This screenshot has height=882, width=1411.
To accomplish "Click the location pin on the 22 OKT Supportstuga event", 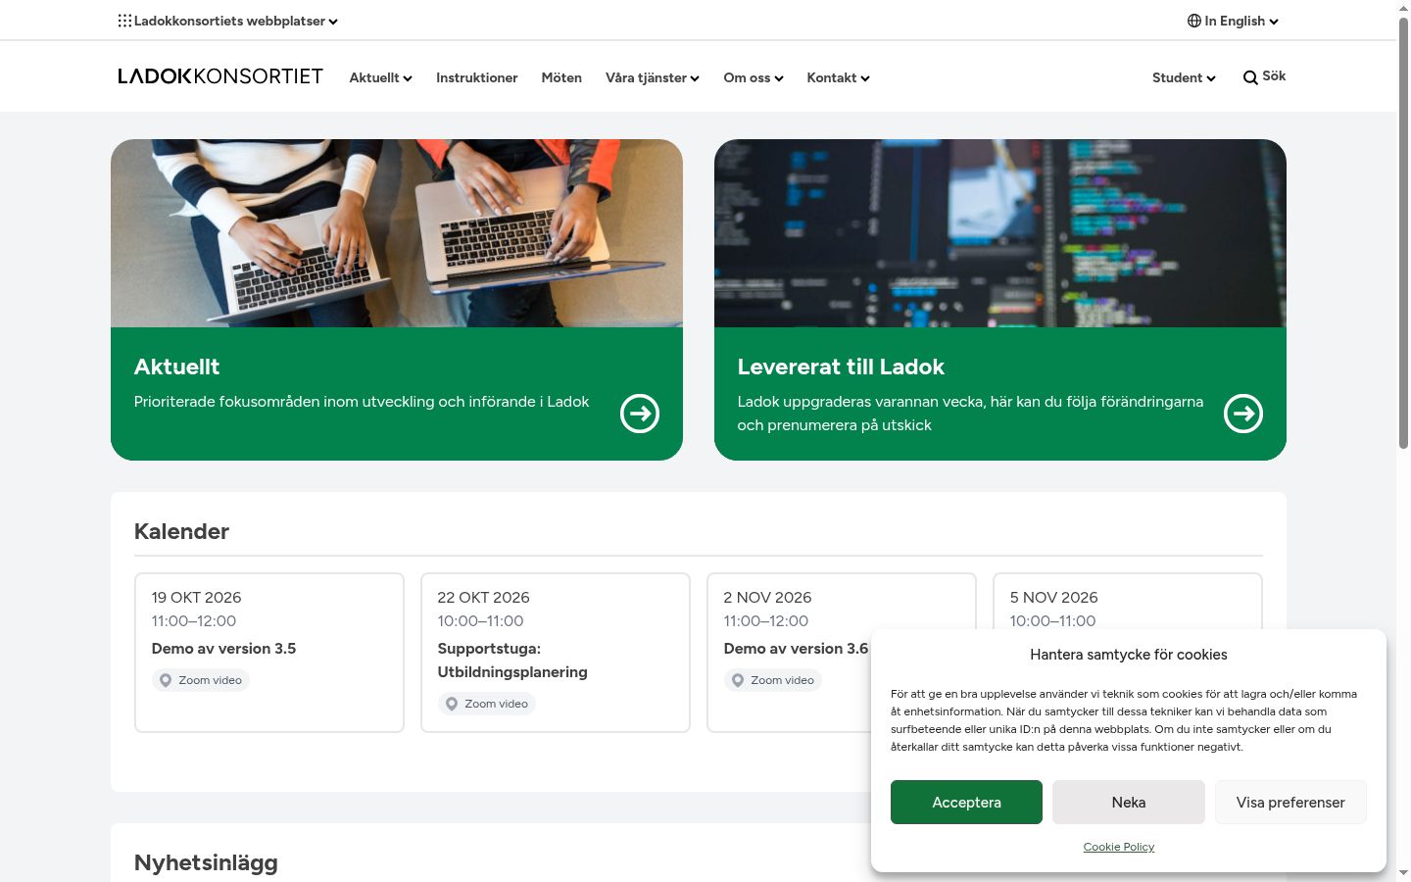I will pyautogui.click(x=452, y=704).
